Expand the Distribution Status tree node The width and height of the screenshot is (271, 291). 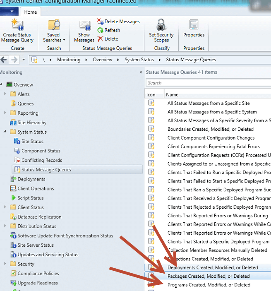5,226
